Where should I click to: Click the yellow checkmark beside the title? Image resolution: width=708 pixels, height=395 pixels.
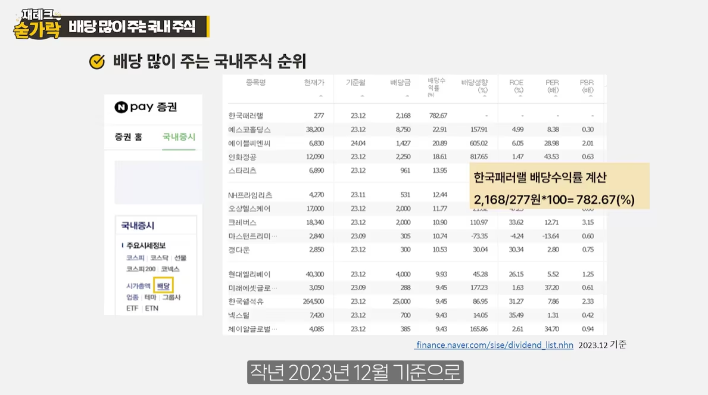pos(97,61)
